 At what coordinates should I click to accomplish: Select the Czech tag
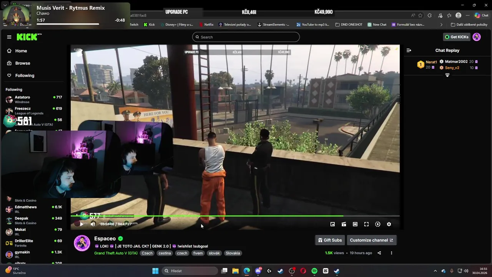point(147,253)
